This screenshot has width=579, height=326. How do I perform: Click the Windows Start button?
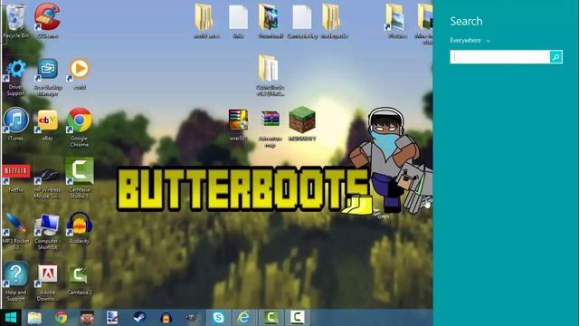point(10,318)
